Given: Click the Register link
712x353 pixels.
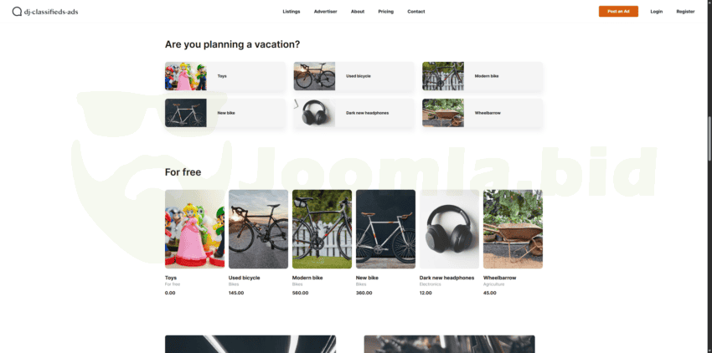Looking at the screenshot, I should click(685, 12).
